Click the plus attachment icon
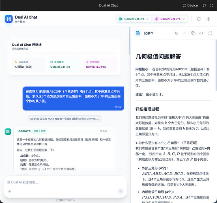The width and height of the screenshot is (217, 203). 10,191
